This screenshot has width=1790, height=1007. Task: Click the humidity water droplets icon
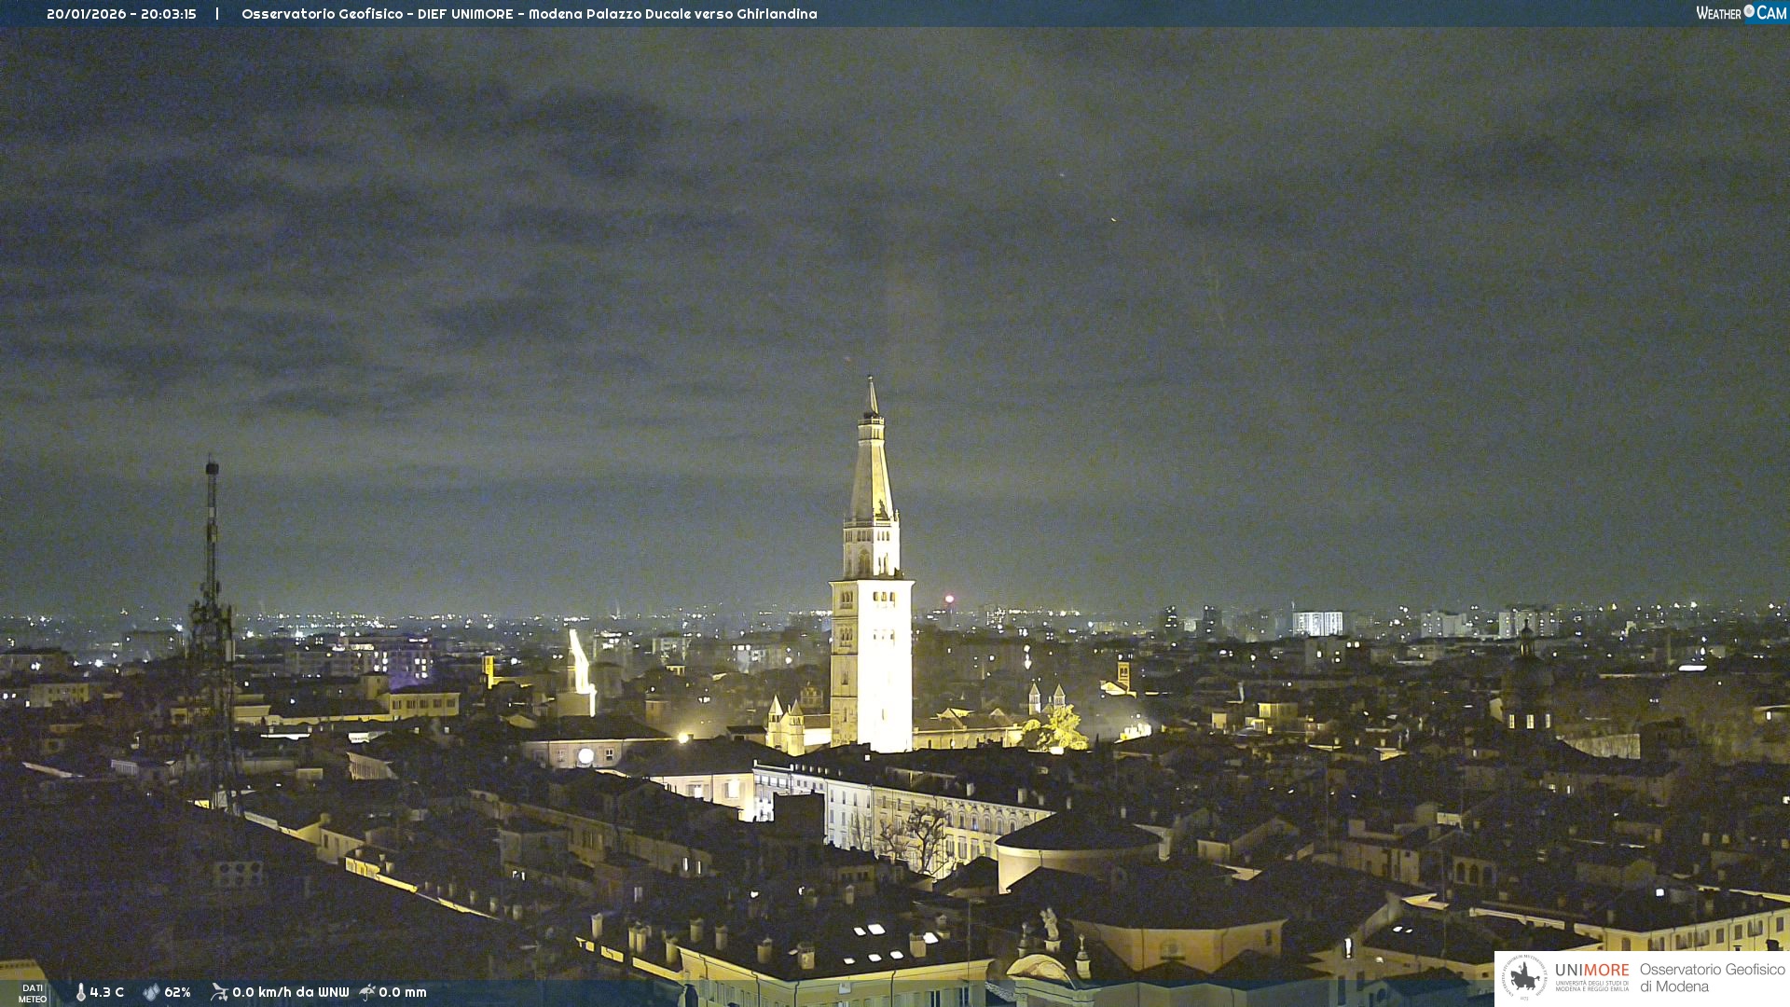click(151, 992)
